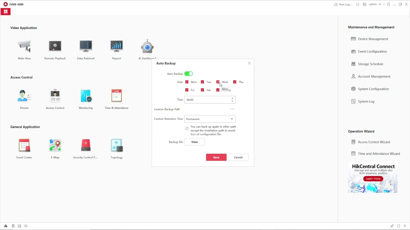This screenshot has width=410, height=230.
Task: Uncheck the Sunday checkbox
Action: (218, 90)
